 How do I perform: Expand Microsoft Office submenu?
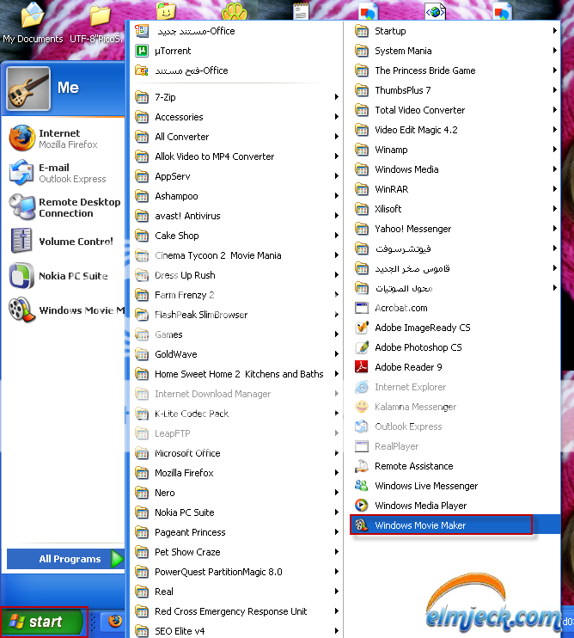pyautogui.click(x=237, y=453)
